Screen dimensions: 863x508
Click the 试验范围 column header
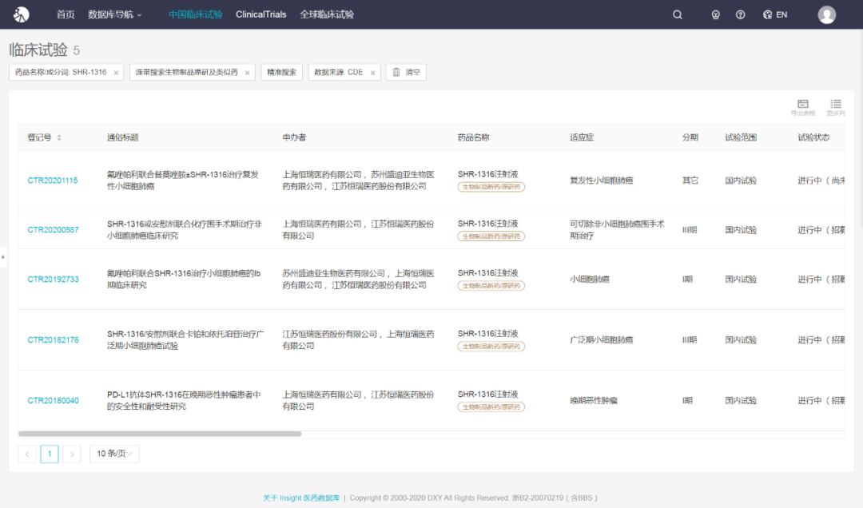(x=741, y=137)
